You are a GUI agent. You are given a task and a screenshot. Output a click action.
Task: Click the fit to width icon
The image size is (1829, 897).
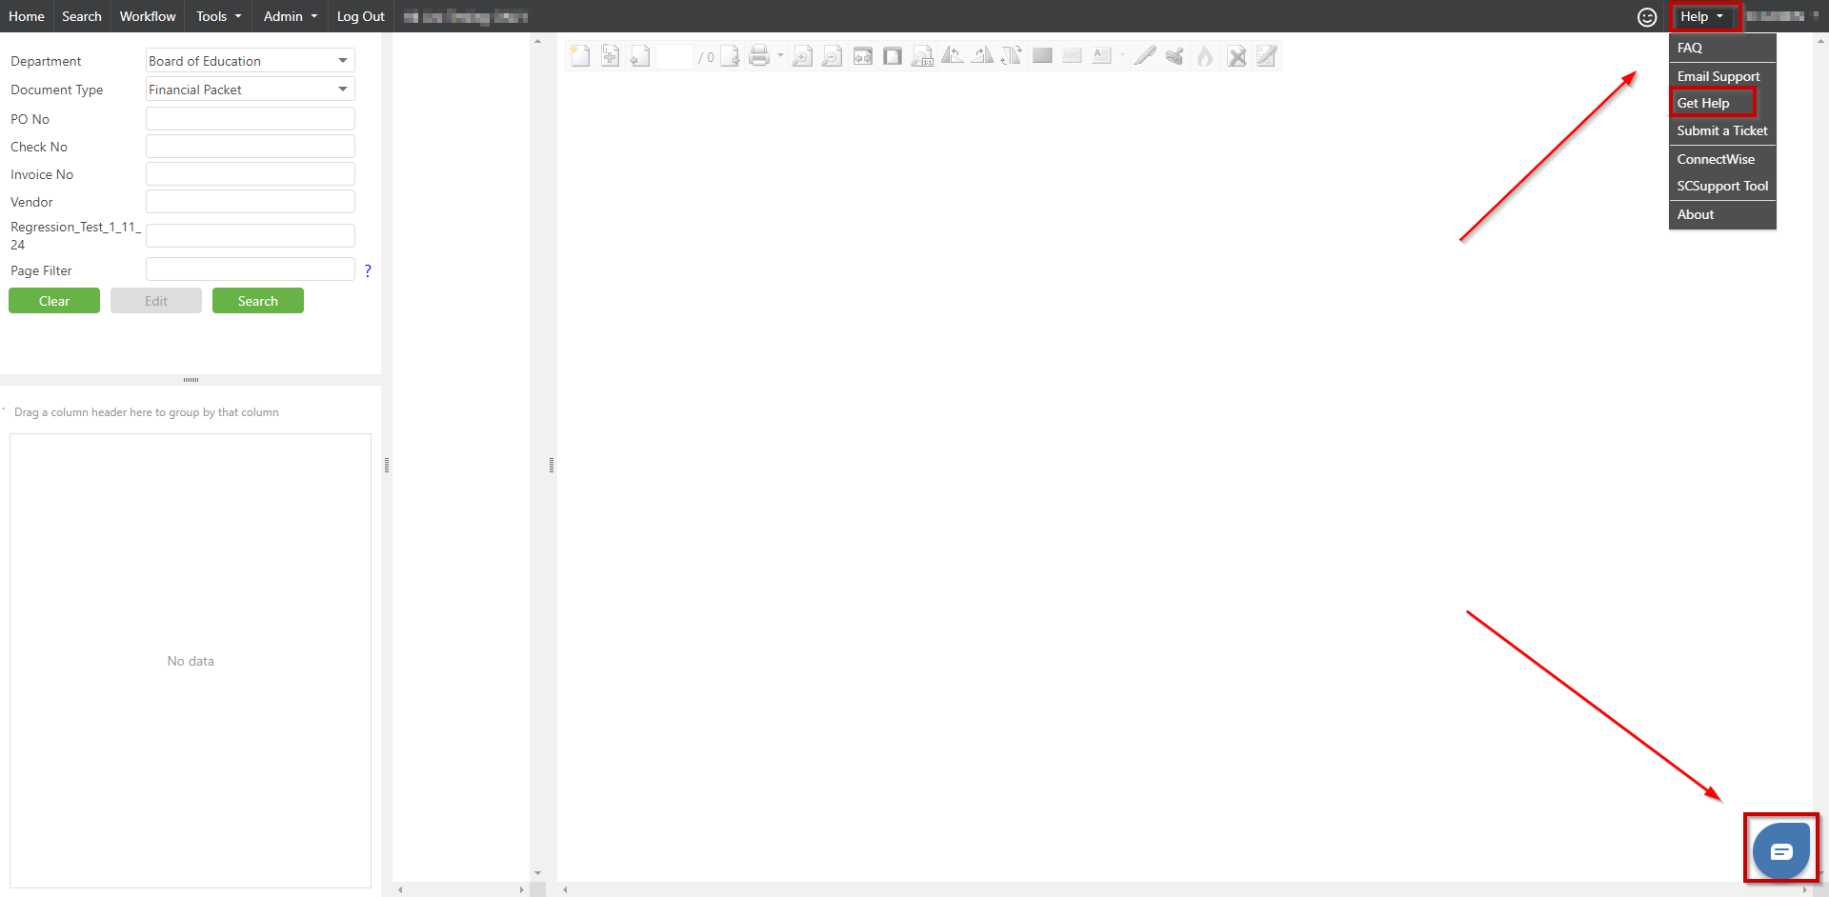pyautogui.click(x=862, y=56)
